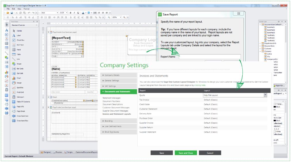Apply Italic formatting
The height and width of the screenshot is (162, 291).
pyautogui.click(x=74, y=13)
